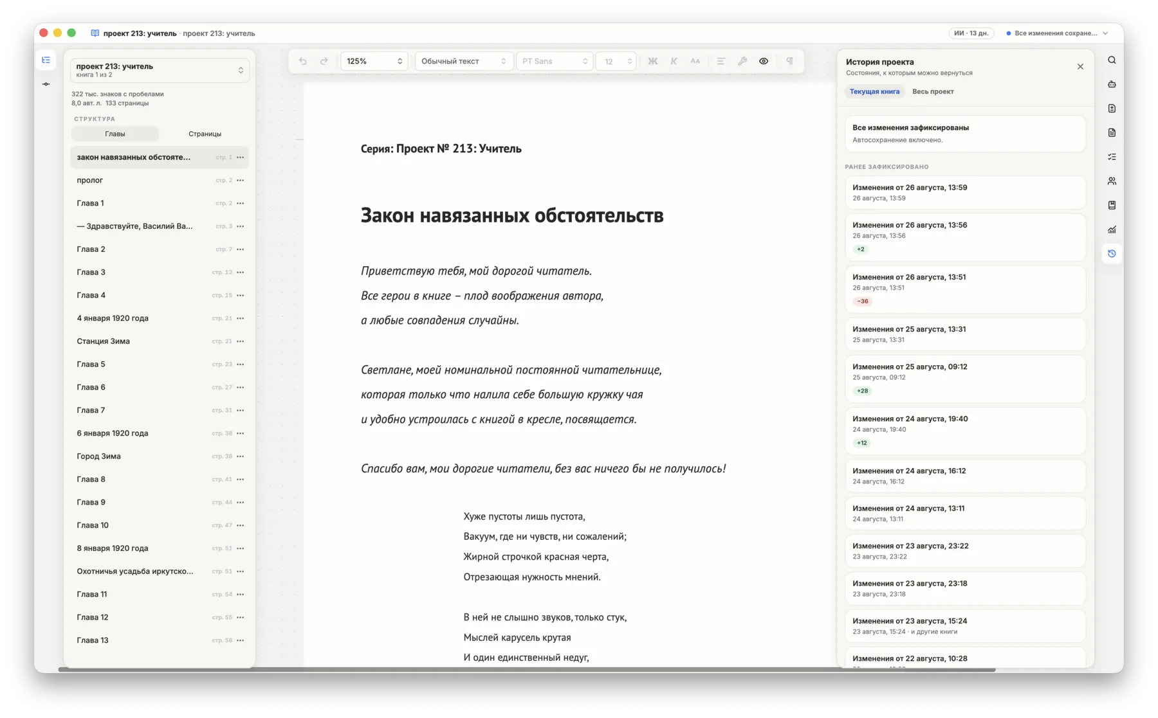The height and width of the screenshot is (718, 1158).
Task: Open the statistics chart panel
Action: tap(1112, 229)
